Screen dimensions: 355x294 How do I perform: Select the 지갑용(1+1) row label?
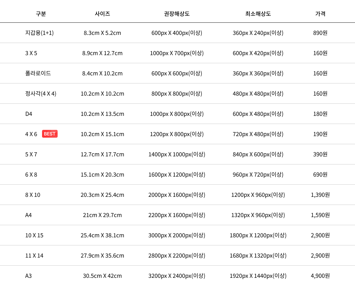tap(40, 33)
